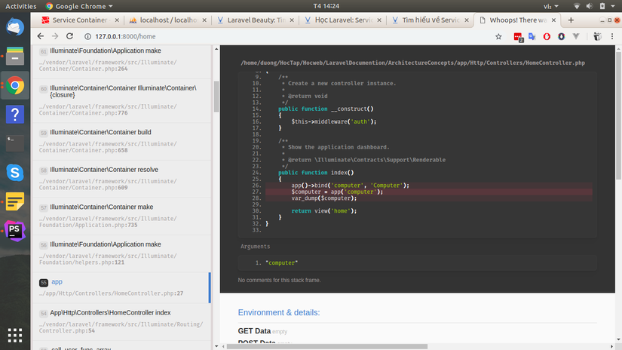Launch Skype from the dock
Viewport: 622px width, 350px height.
[x=15, y=172]
